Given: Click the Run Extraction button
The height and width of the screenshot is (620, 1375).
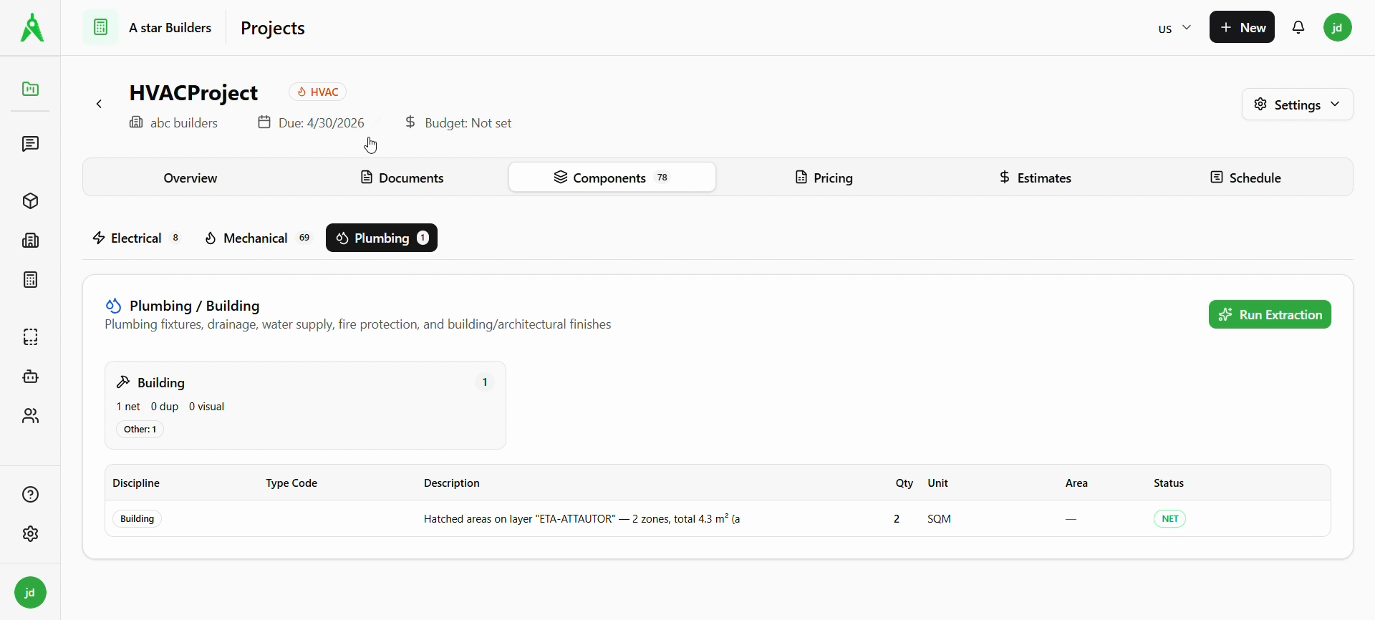Looking at the screenshot, I should 1270,315.
